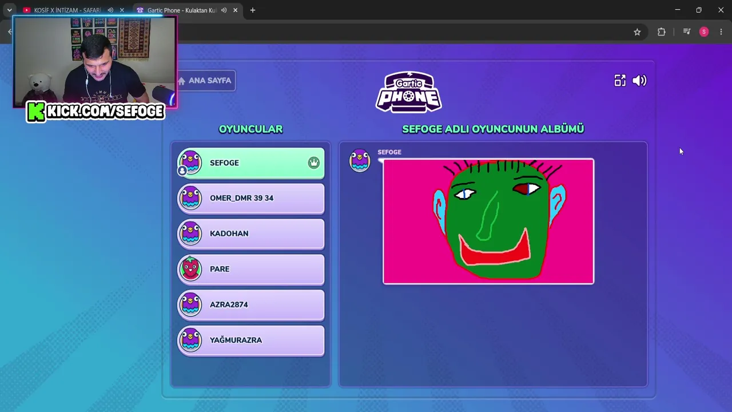732x412 pixels.
Task: Close the KOSİF X İNTİZAM tab
Action: [x=121, y=10]
